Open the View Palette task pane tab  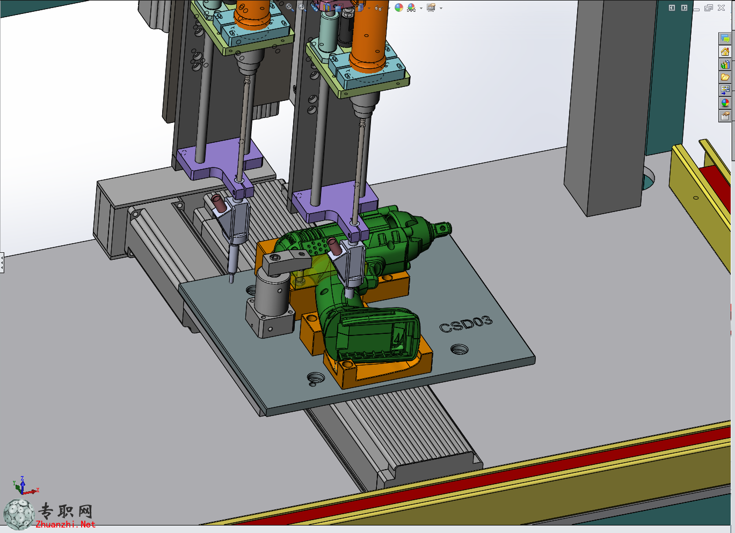point(725,90)
